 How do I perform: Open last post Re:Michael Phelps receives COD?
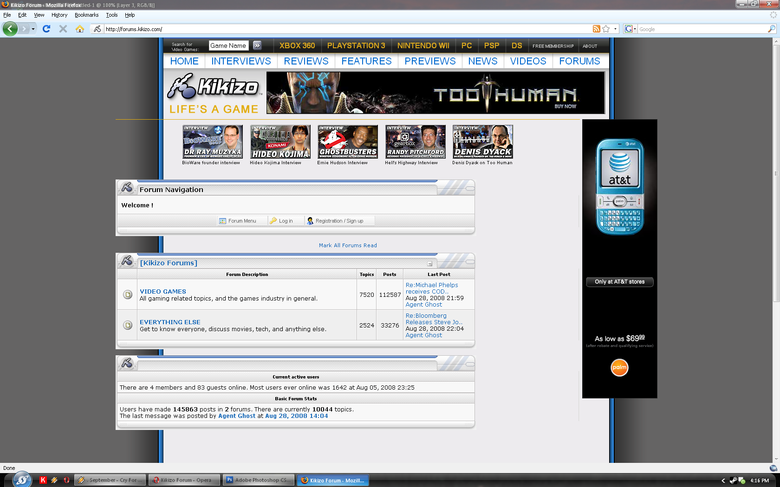pos(432,288)
